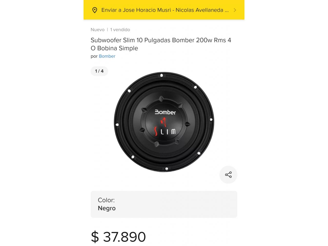The width and height of the screenshot is (328, 246).
Task: Click the Bomber logo on the speaker
Action: [x=165, y=112]
